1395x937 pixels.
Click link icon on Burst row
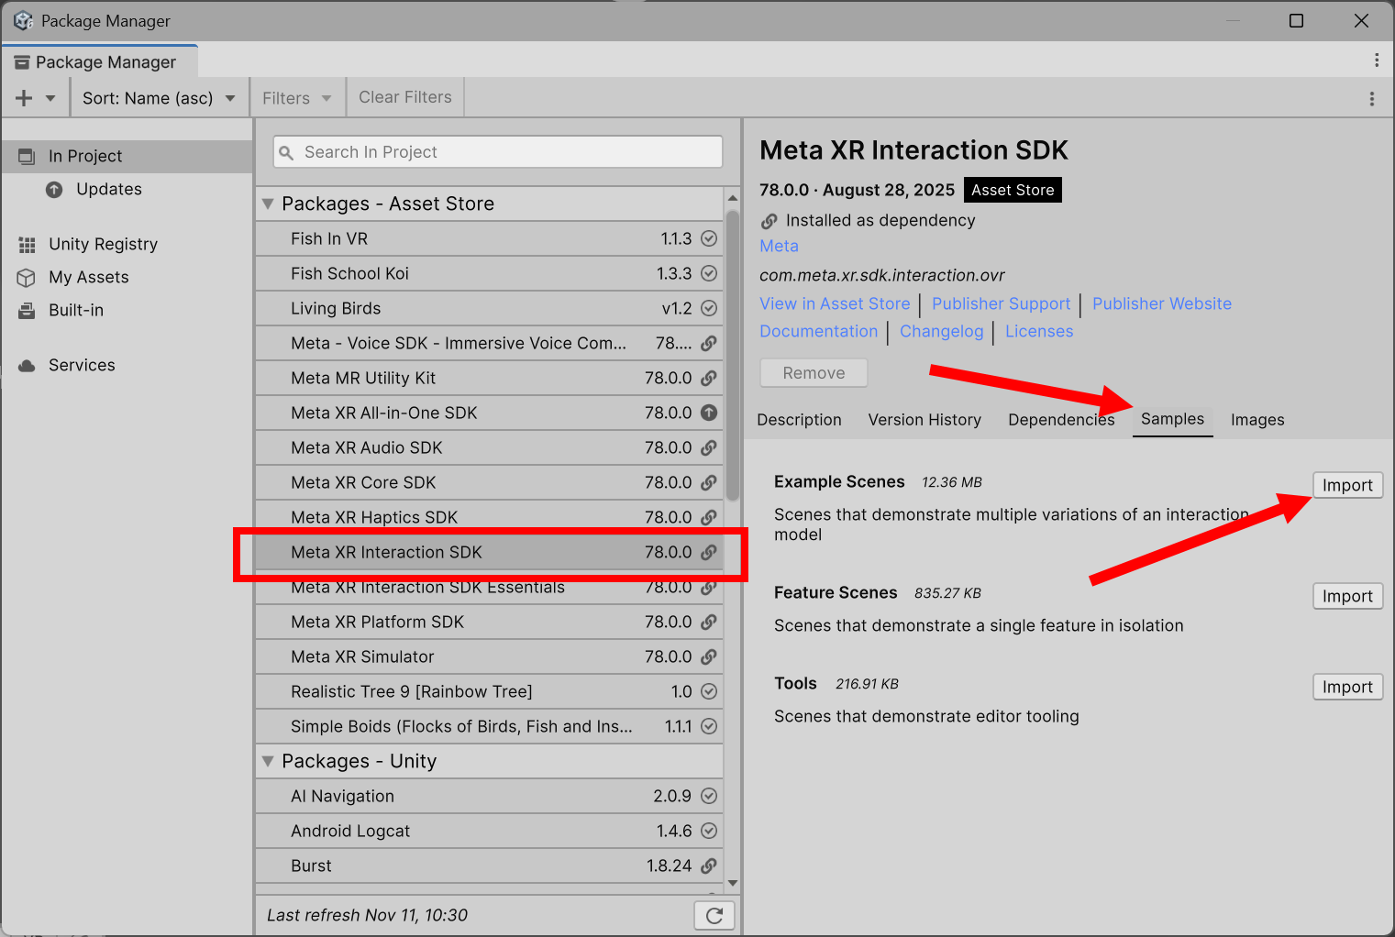tap(709, 865)
